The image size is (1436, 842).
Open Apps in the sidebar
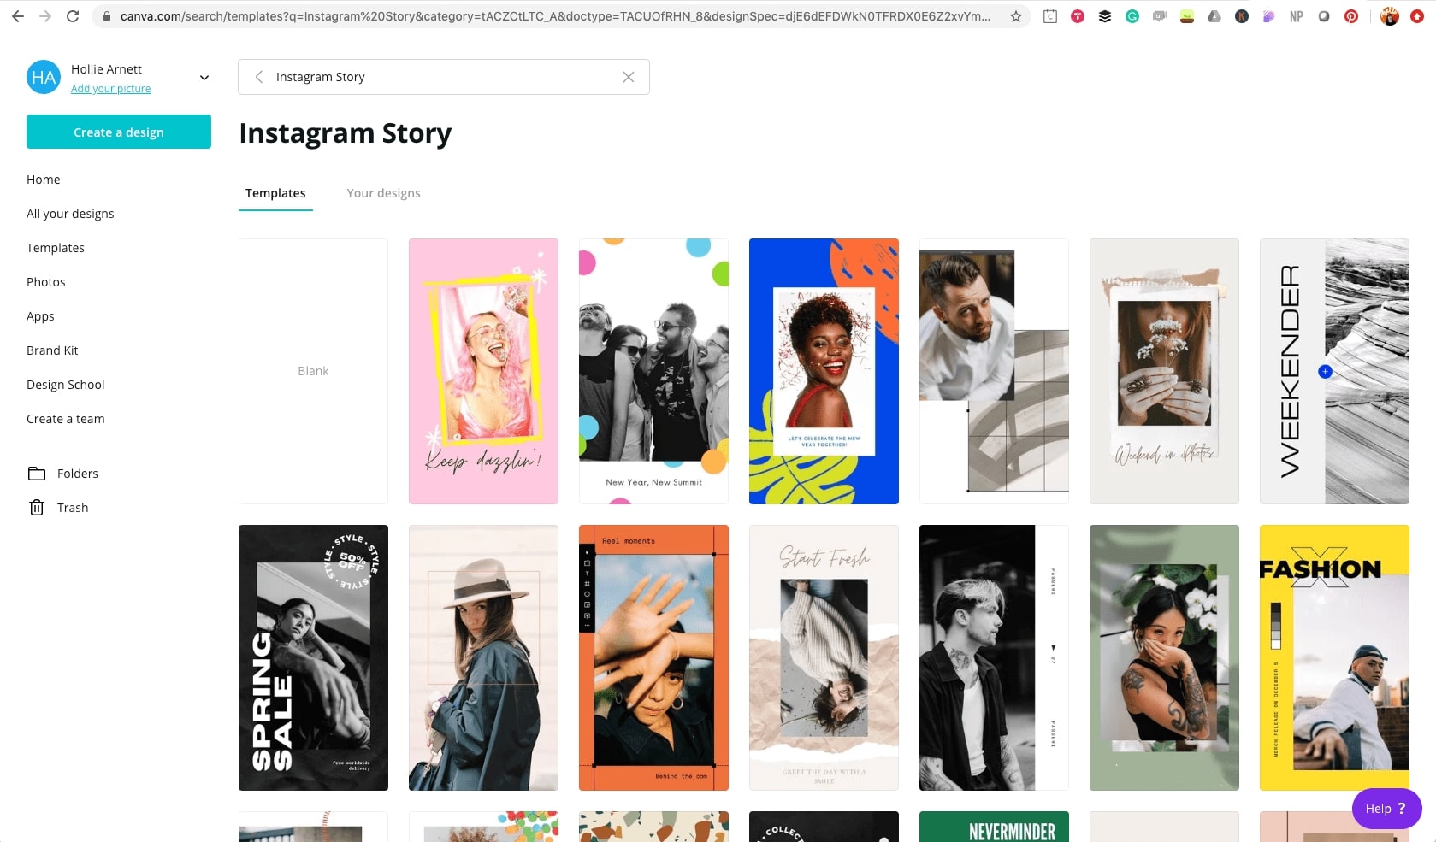click(x=40, y=316)
